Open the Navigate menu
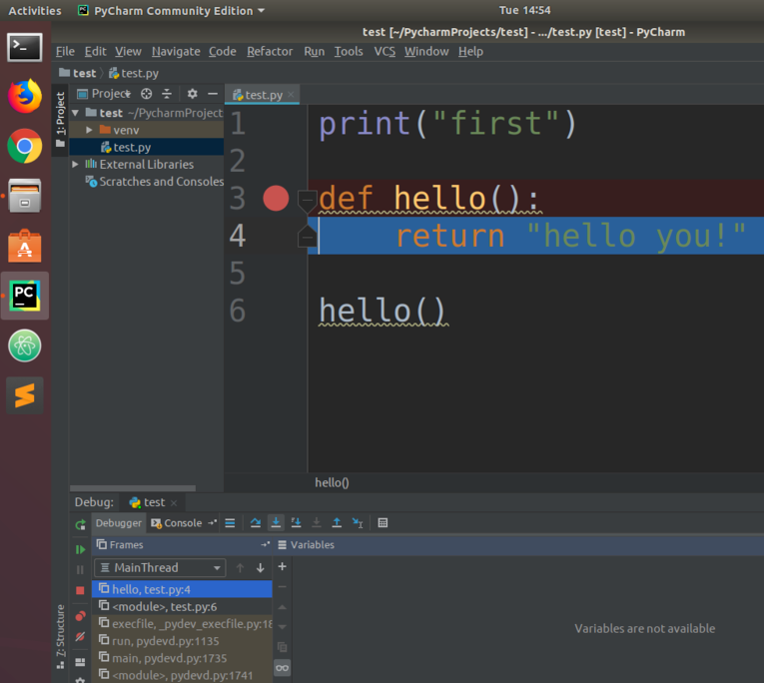764x683 pixels. click(x=176, y=52)
